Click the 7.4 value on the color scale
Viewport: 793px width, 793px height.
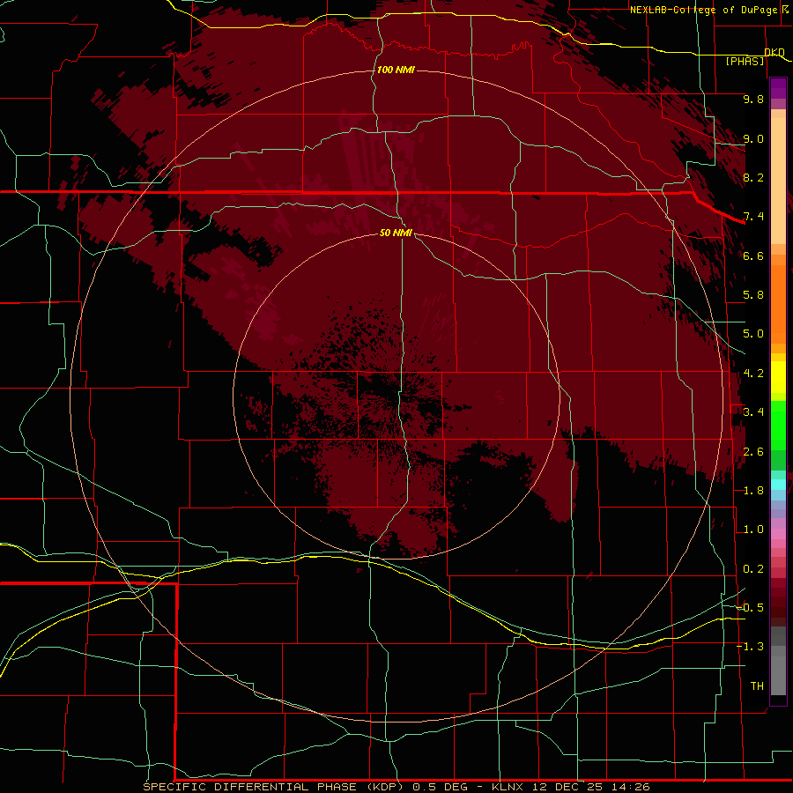coord(753,217)
